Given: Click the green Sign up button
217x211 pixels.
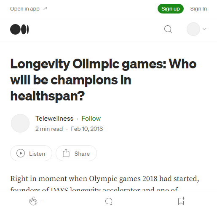Looking at the screenshot, I should (171, 9).
